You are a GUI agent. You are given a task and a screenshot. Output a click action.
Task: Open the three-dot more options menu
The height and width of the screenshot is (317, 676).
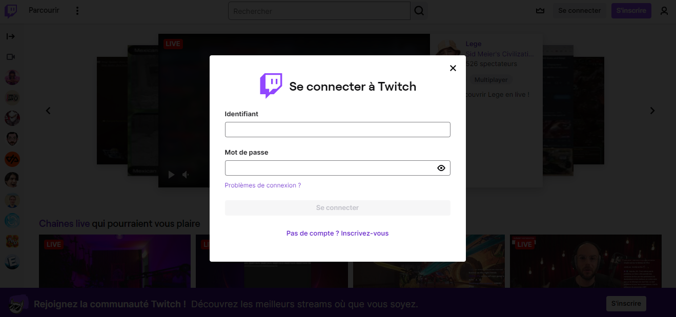click(x=77, y=11)
